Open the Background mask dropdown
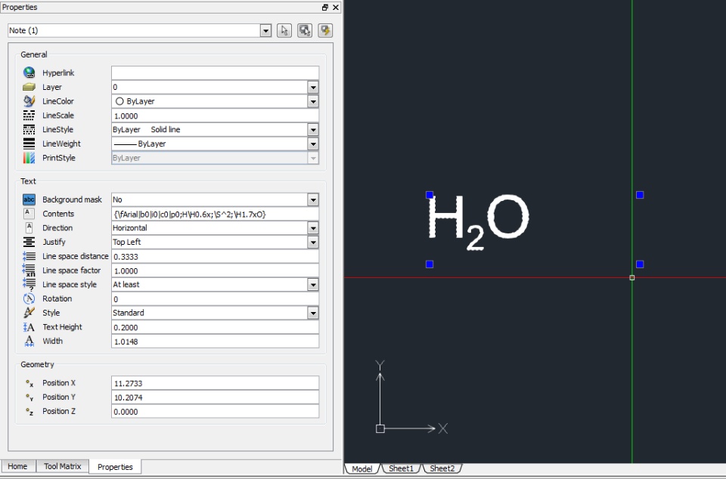This screenshot has height=479, width=726. click(x=313, y=199)
